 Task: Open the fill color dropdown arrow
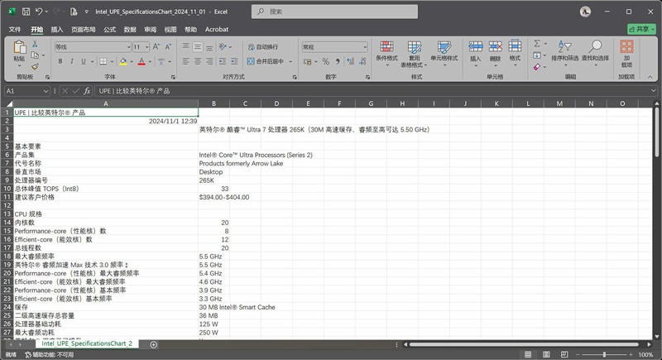tap(132, 61)
